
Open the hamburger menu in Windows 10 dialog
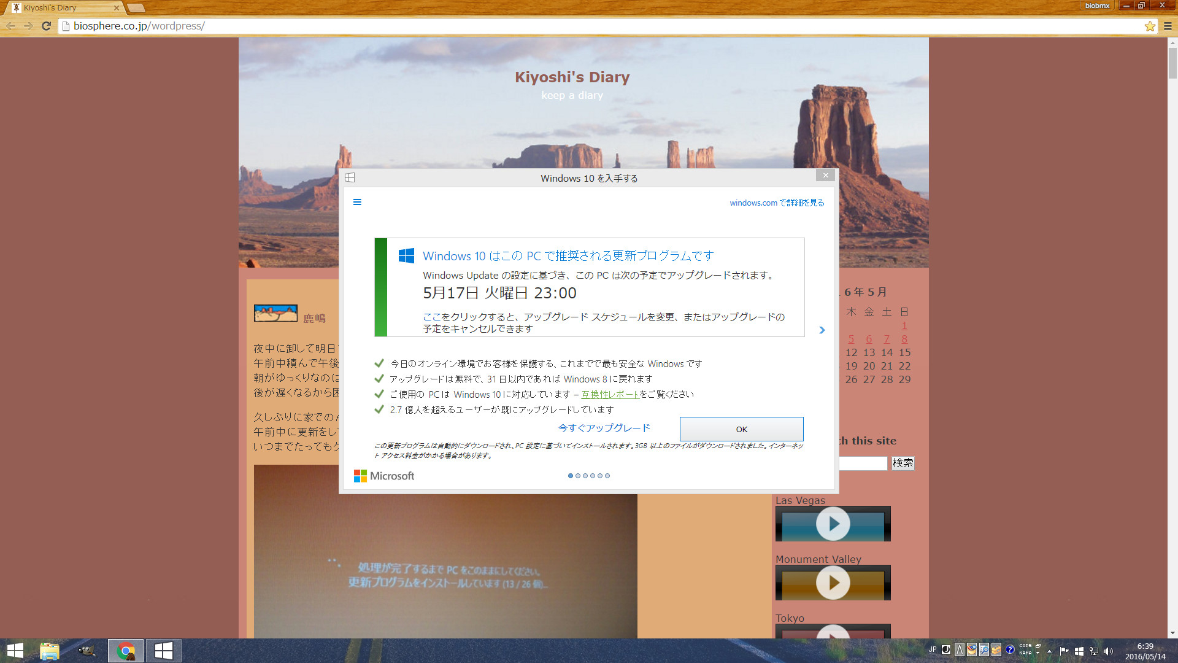click(357, 202)
